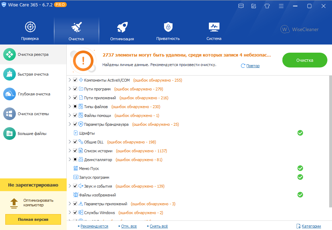Click the Снять всё link
This screenshot has width=332, height=230.
tap(159, 226)
